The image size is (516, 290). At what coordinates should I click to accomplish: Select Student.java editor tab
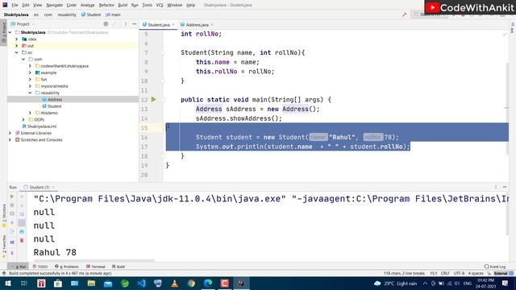coord(159,25)
